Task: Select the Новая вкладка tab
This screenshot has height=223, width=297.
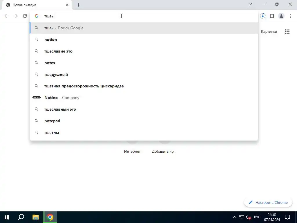Action: click(37, 5)
